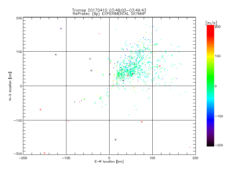Select the isolated black X marker near -155 km N-S
Image resolution: width=230 pixels, height=172 pixels.
tap(116, 140)
